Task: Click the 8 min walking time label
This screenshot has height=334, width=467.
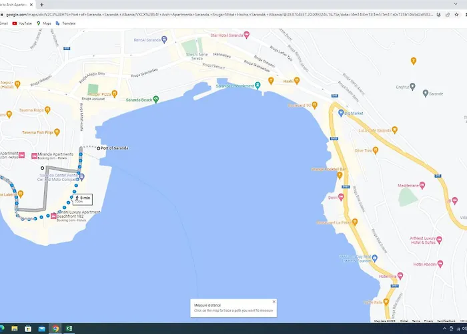Action: tap(83, 198)
